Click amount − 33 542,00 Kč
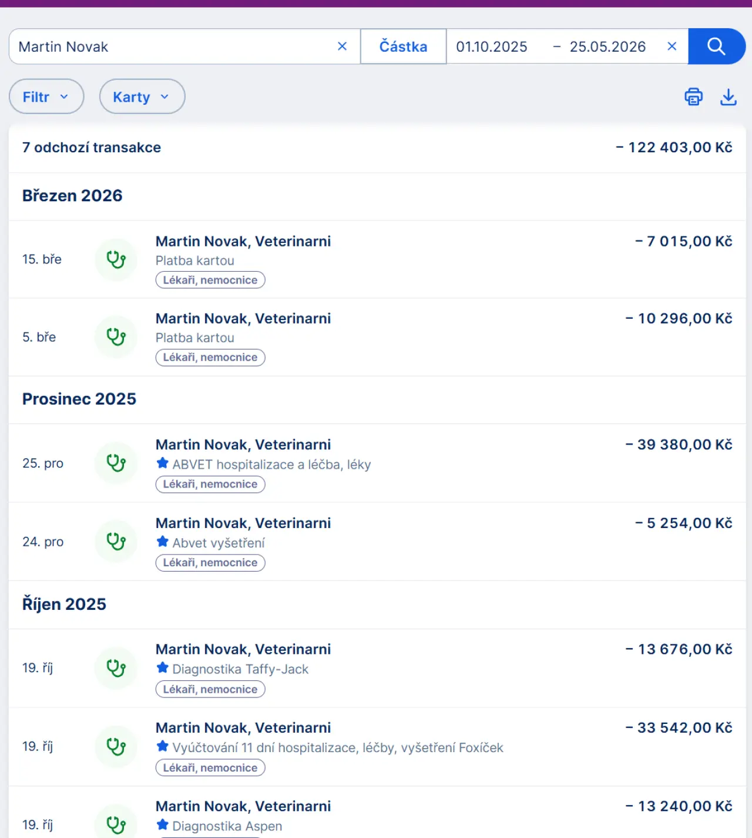This screenshot has height=838, width=752. (x=679, y=727)
